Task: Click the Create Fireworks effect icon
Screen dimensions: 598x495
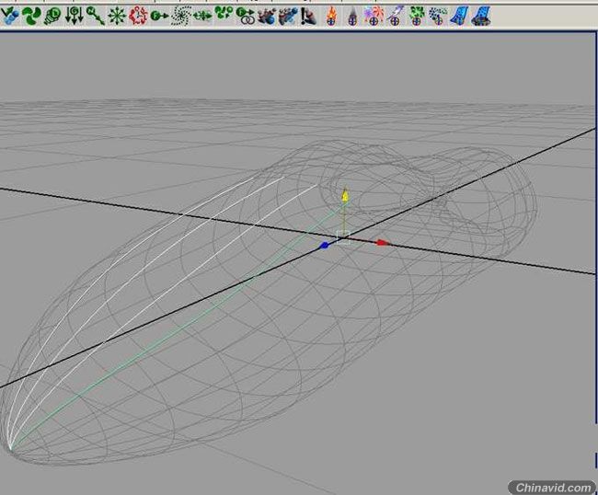Action: coord(374,16)
